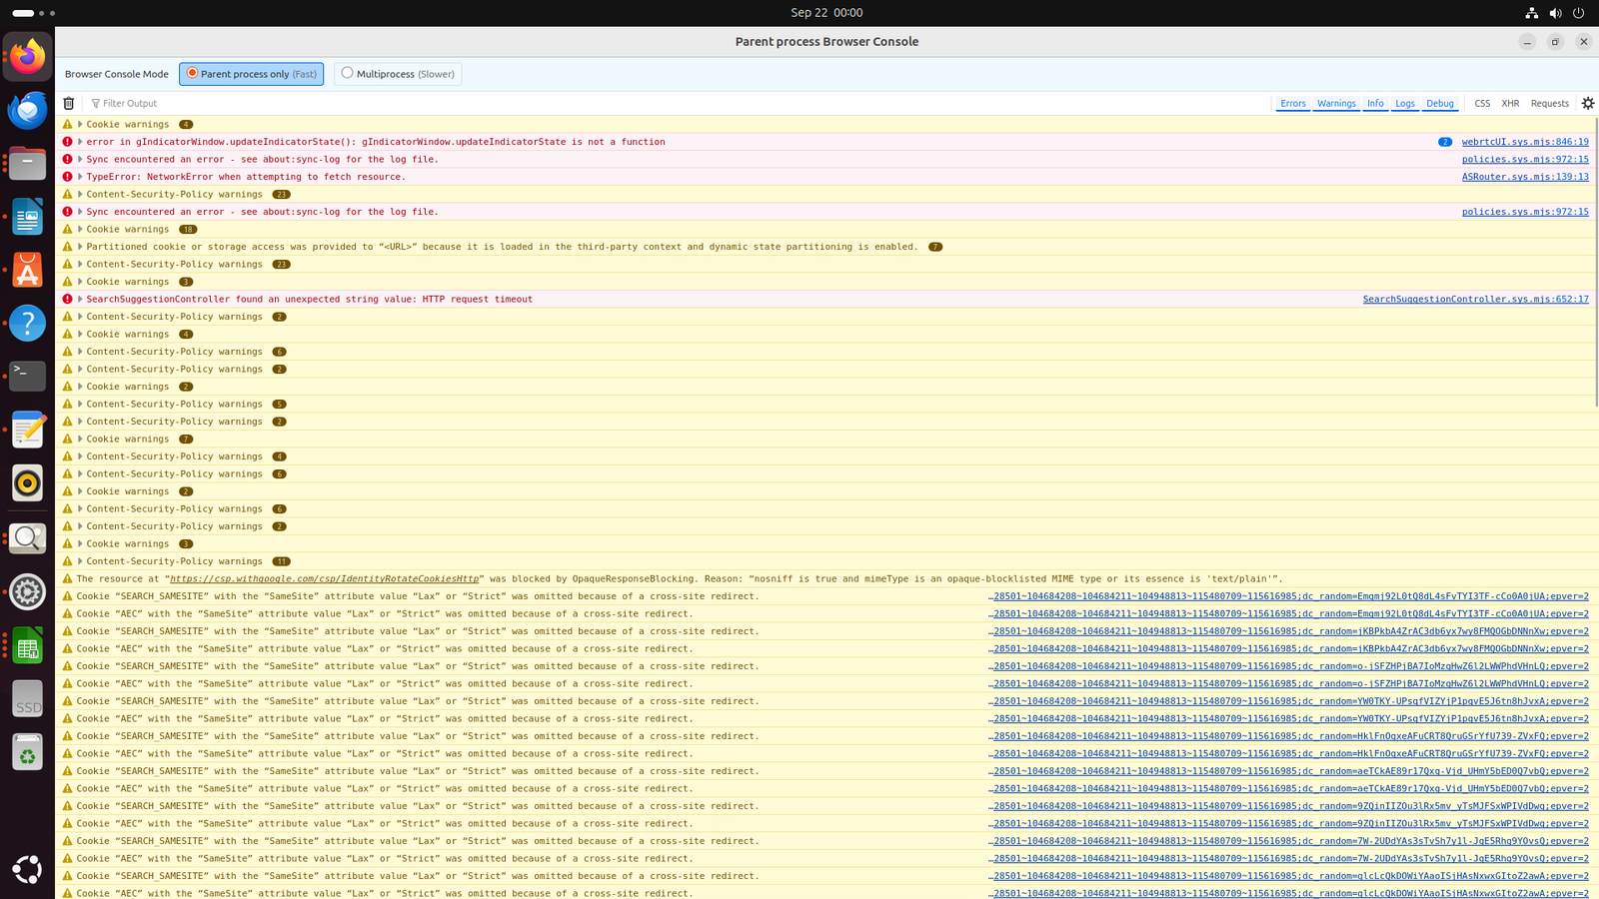Launch Firefox from the dock
Screen dimensions: 1599x899
tap(27, 56)
